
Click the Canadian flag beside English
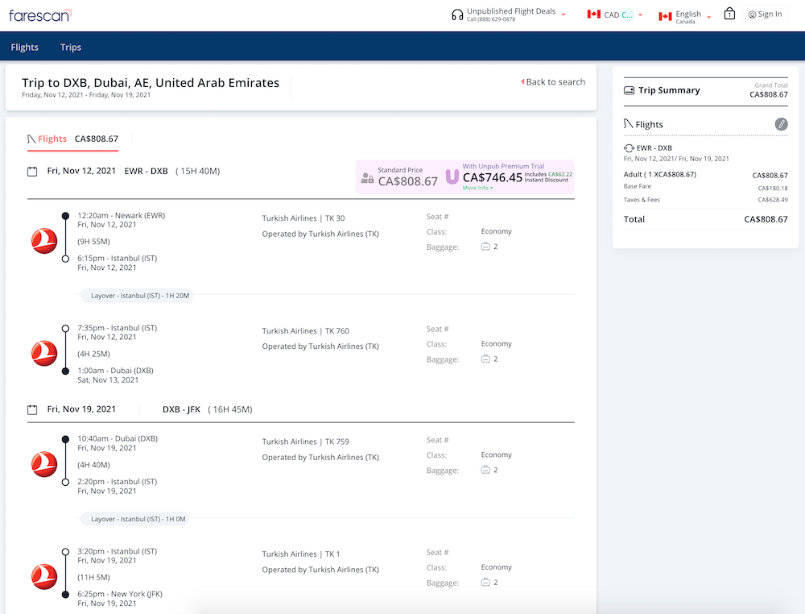click(665, 16)
